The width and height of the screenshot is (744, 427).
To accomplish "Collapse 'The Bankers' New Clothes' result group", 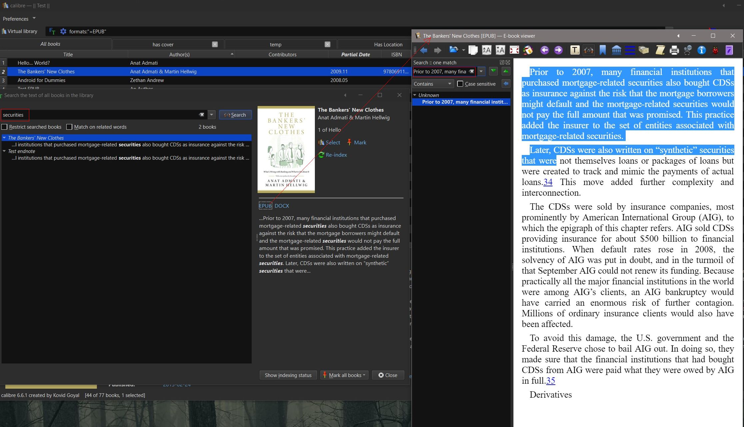I will click(x=4, y=138).
